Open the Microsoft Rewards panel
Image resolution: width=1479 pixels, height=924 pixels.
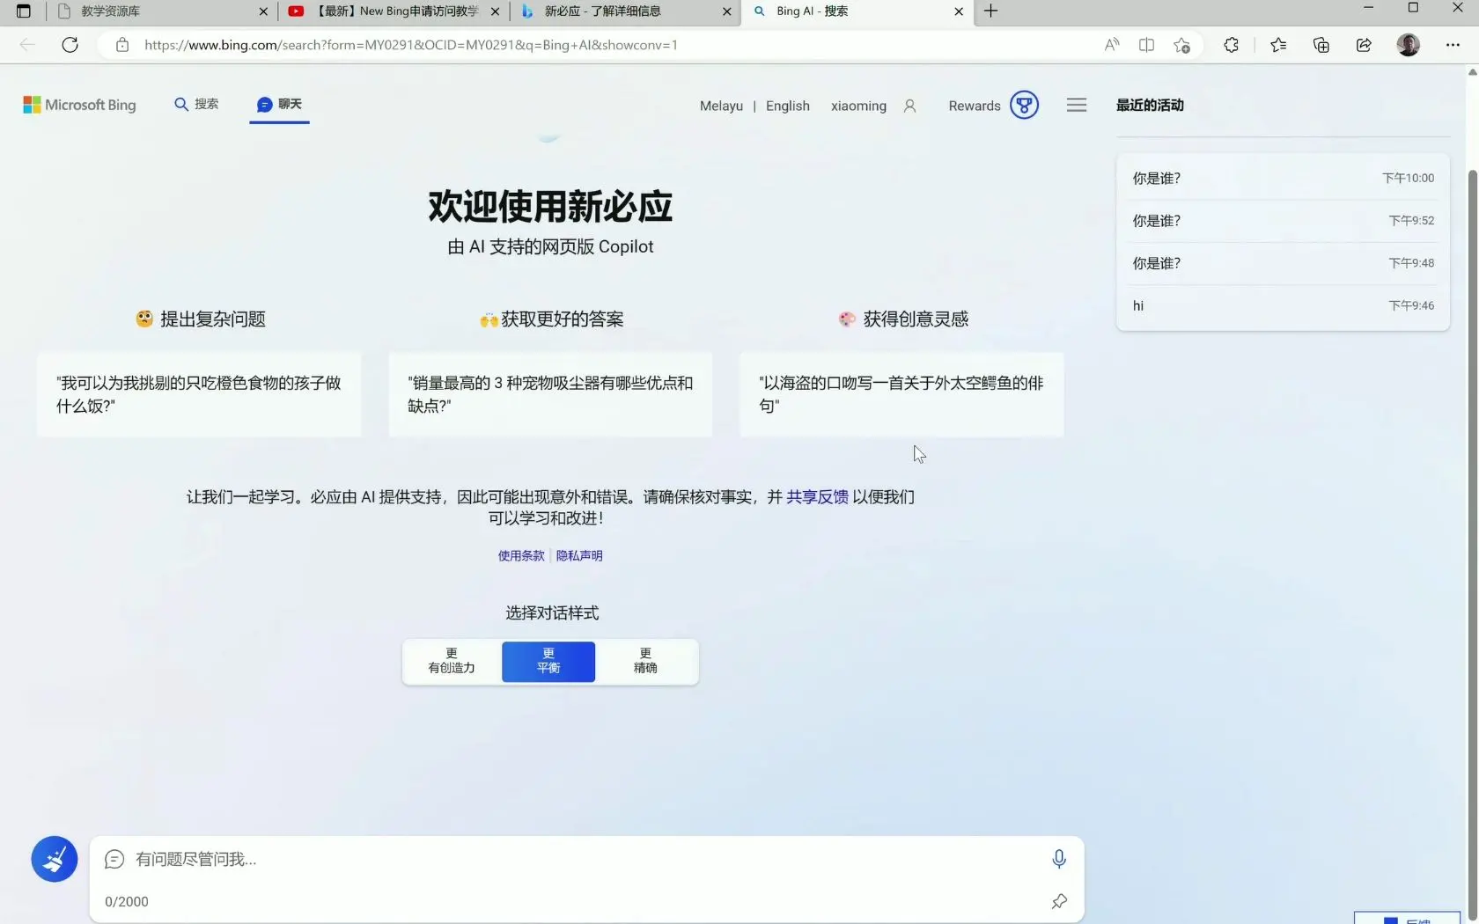pos(992,105)
